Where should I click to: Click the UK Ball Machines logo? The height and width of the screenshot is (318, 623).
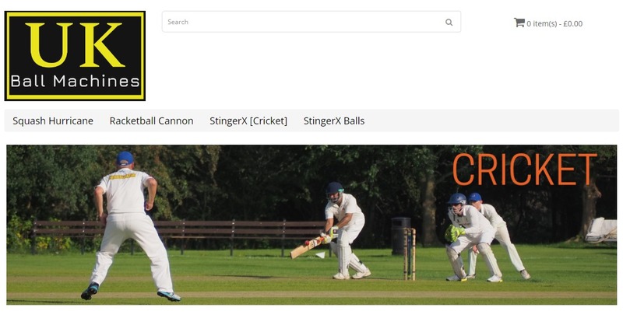[x=75, y=56]
